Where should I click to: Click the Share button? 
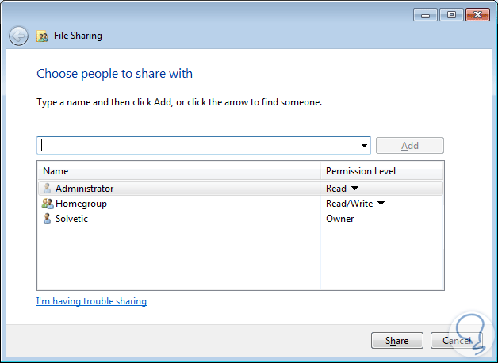pyautogui.click(x=396, y=341)
